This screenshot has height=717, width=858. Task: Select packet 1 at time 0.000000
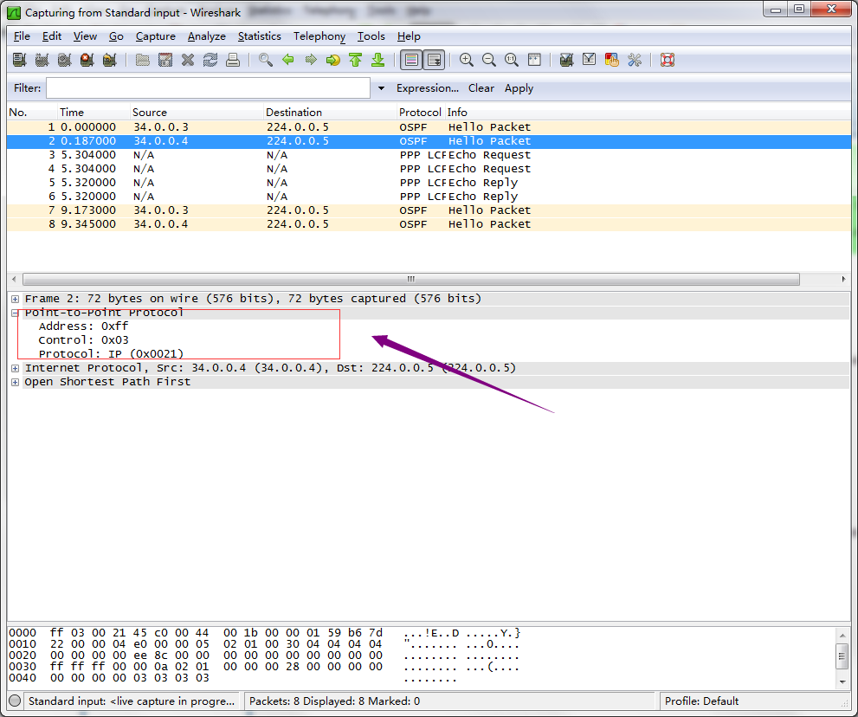click(429, 127)
